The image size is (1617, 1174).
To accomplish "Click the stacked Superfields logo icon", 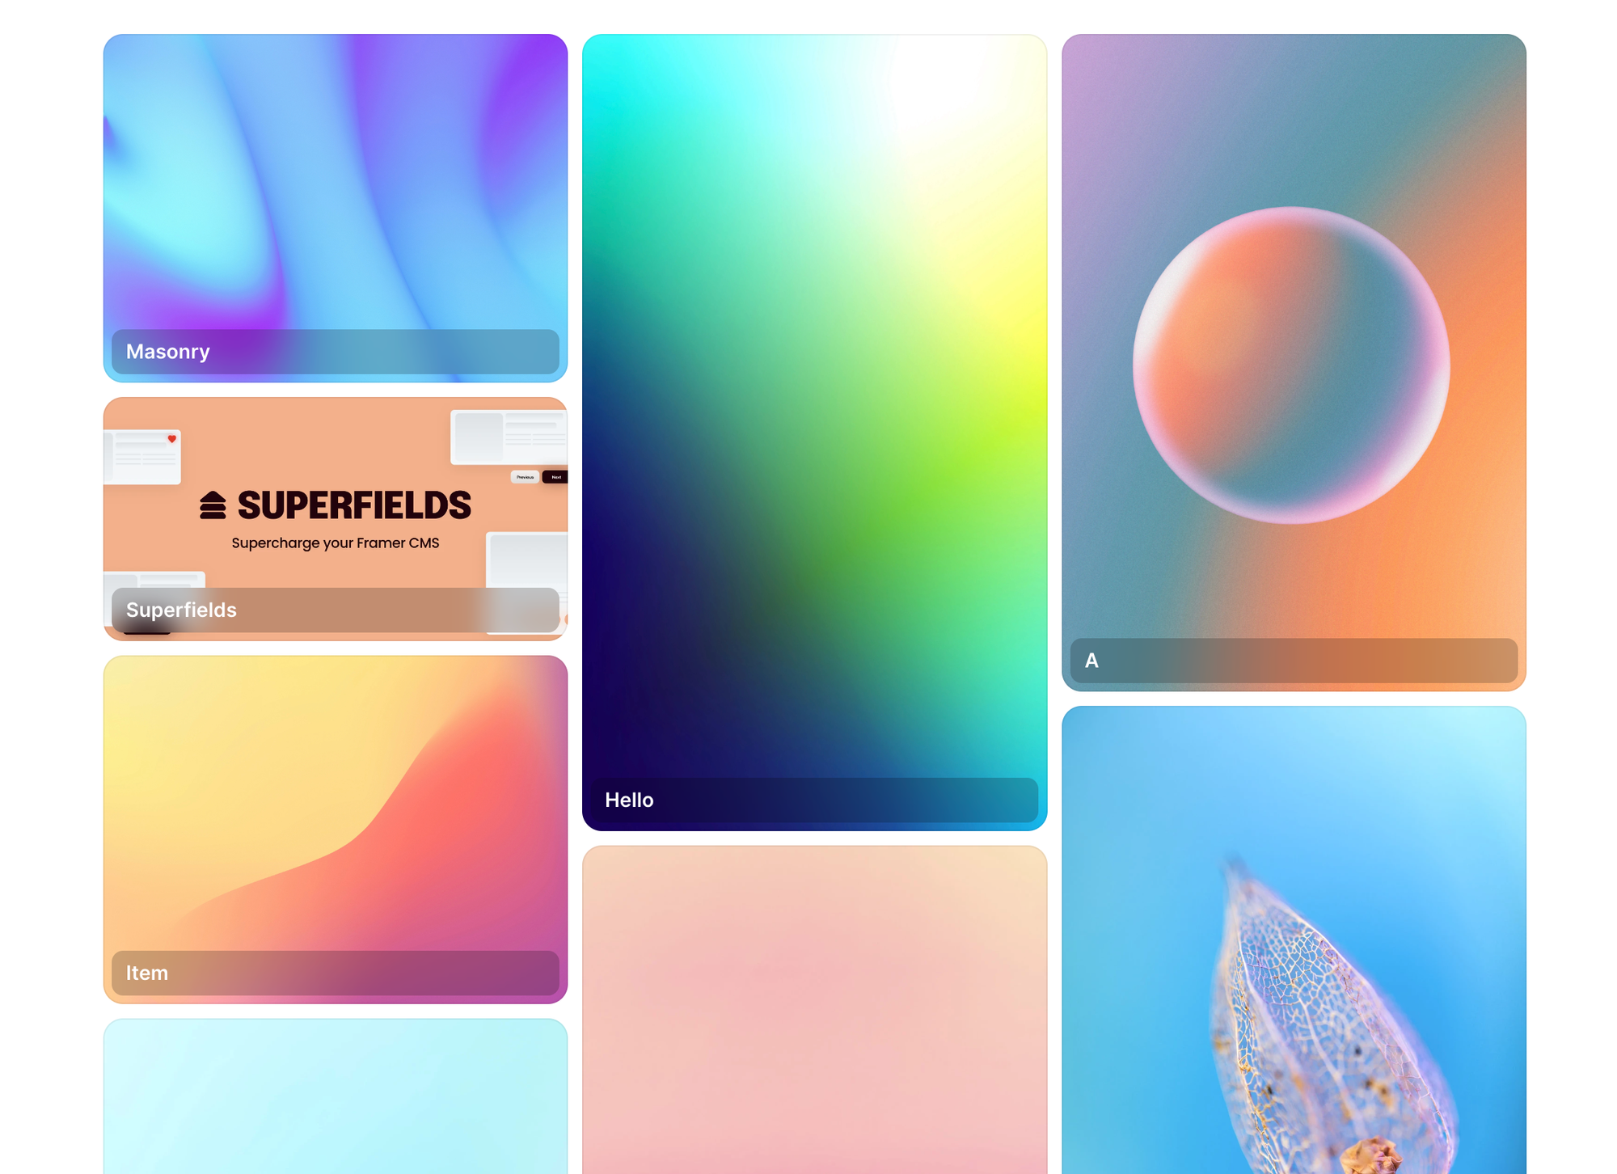I will coord(213,505).
